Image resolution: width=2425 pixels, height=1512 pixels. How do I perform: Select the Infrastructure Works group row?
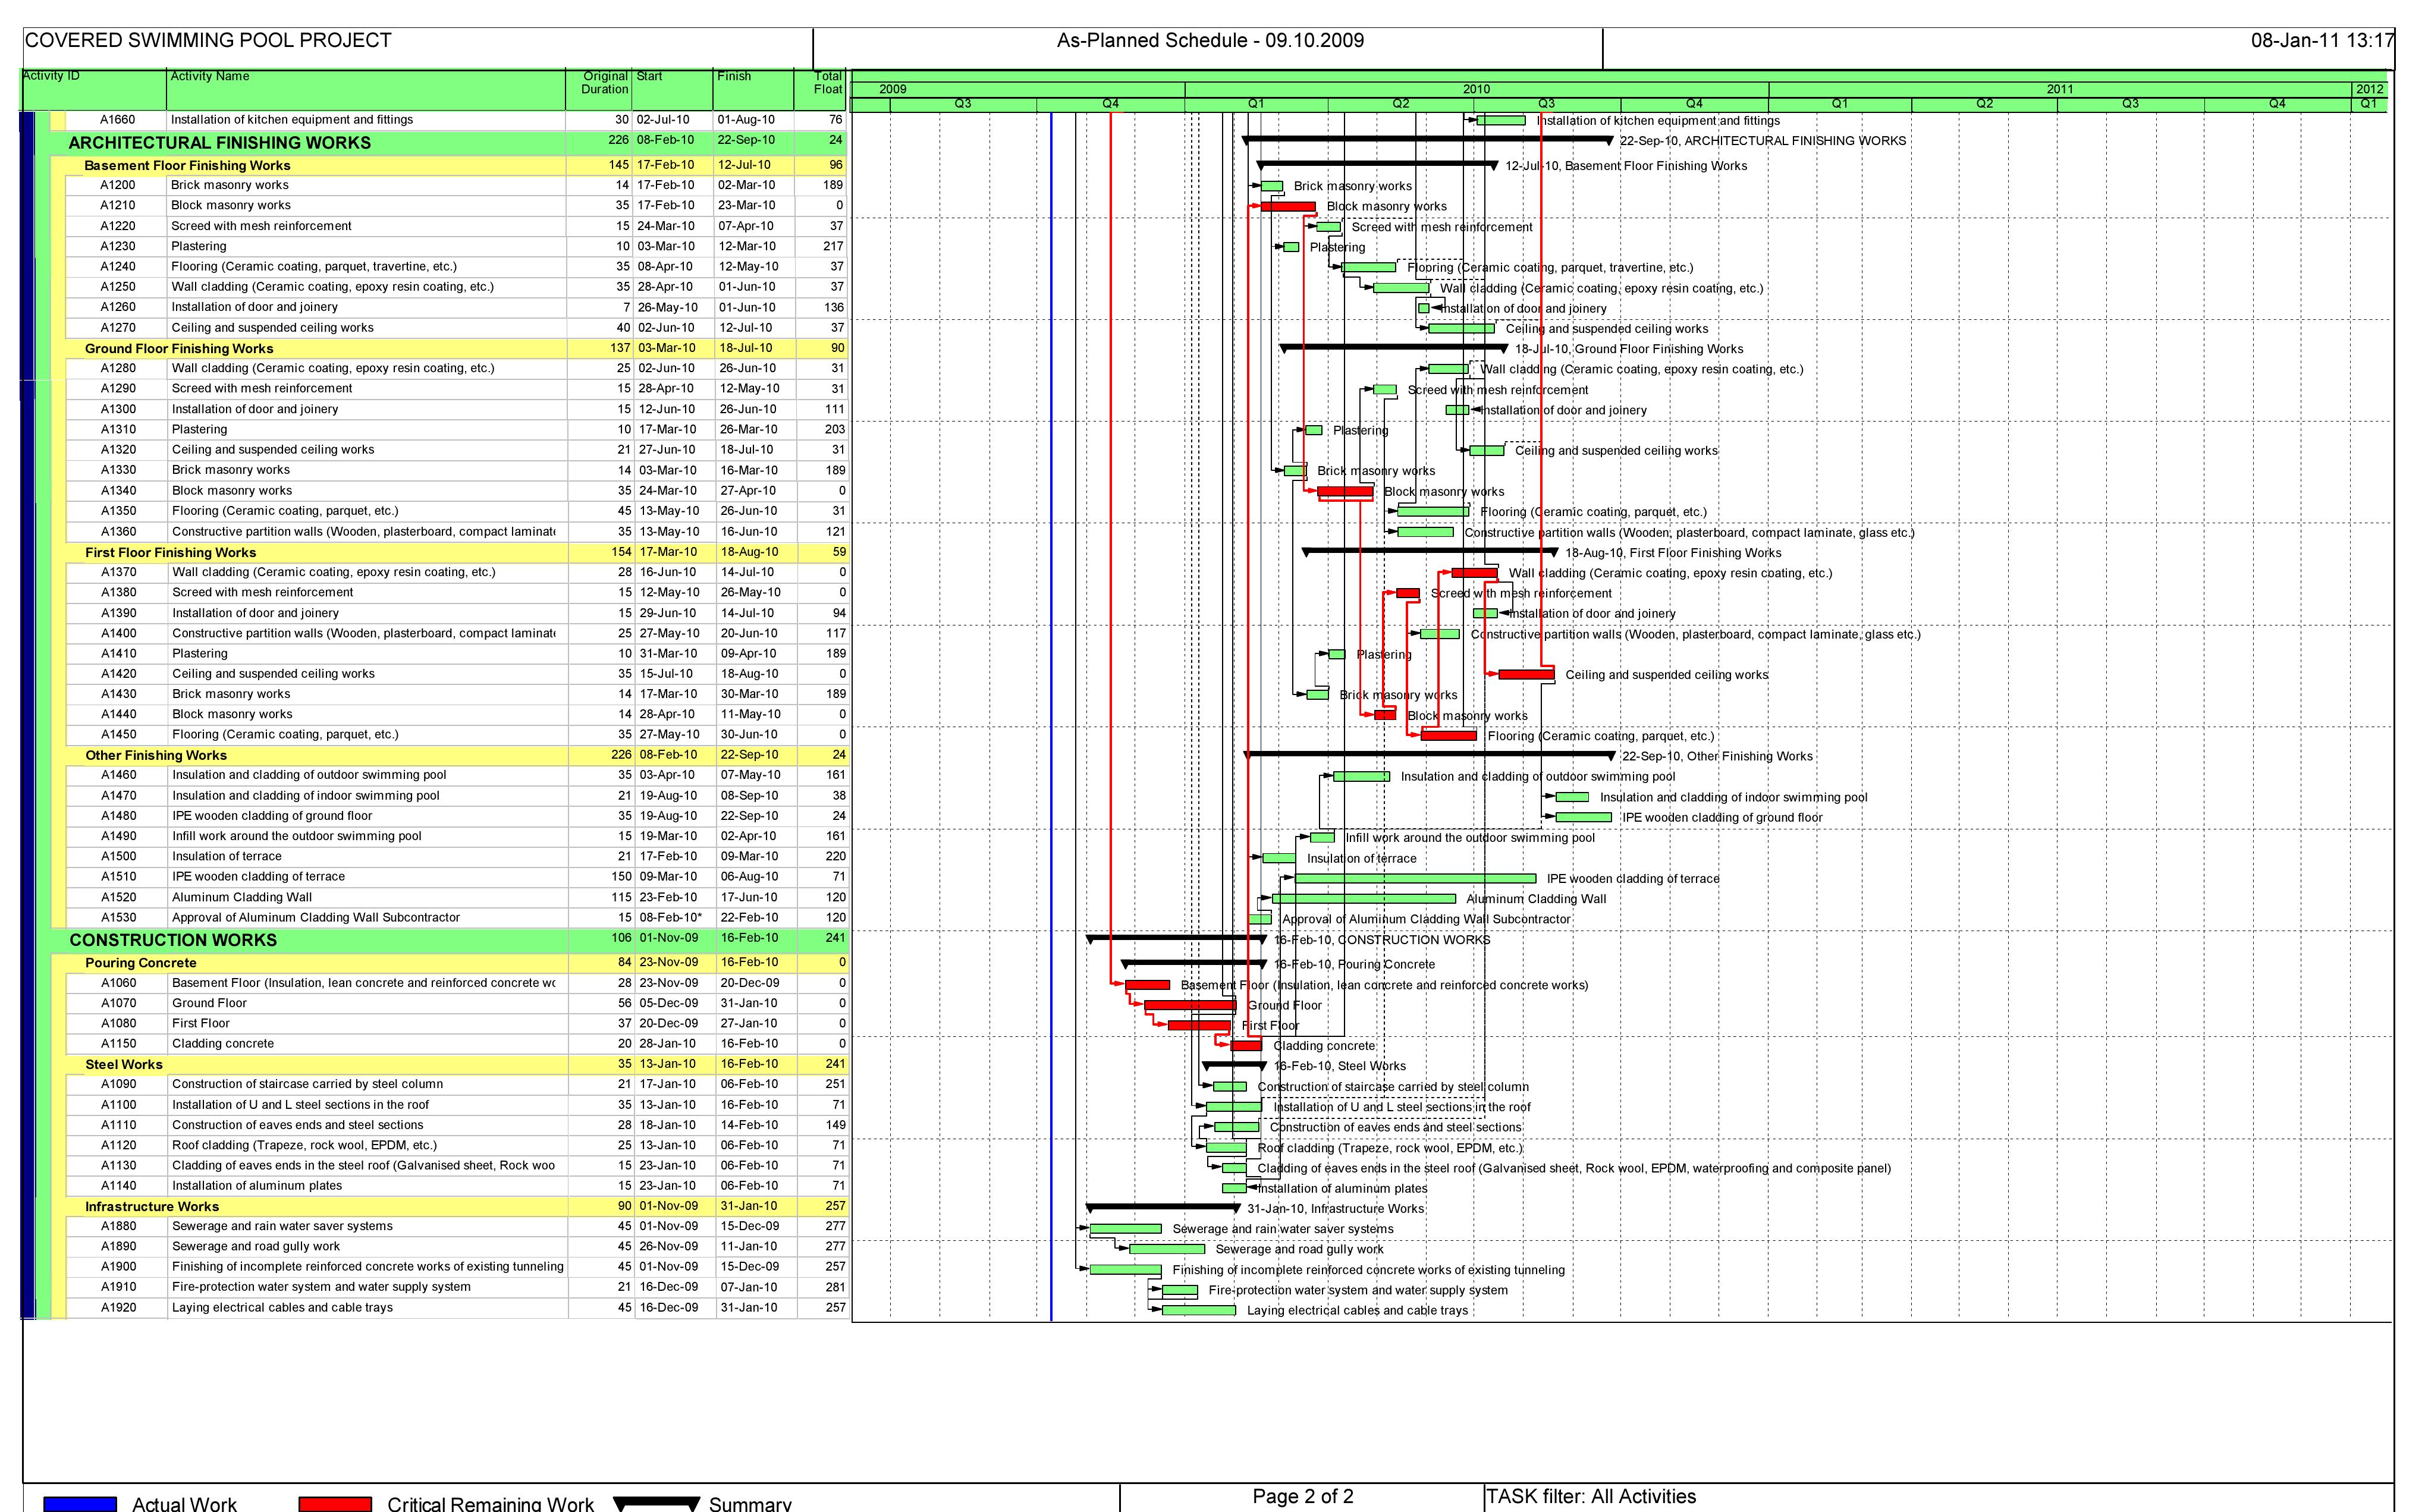click(456, 1206)
